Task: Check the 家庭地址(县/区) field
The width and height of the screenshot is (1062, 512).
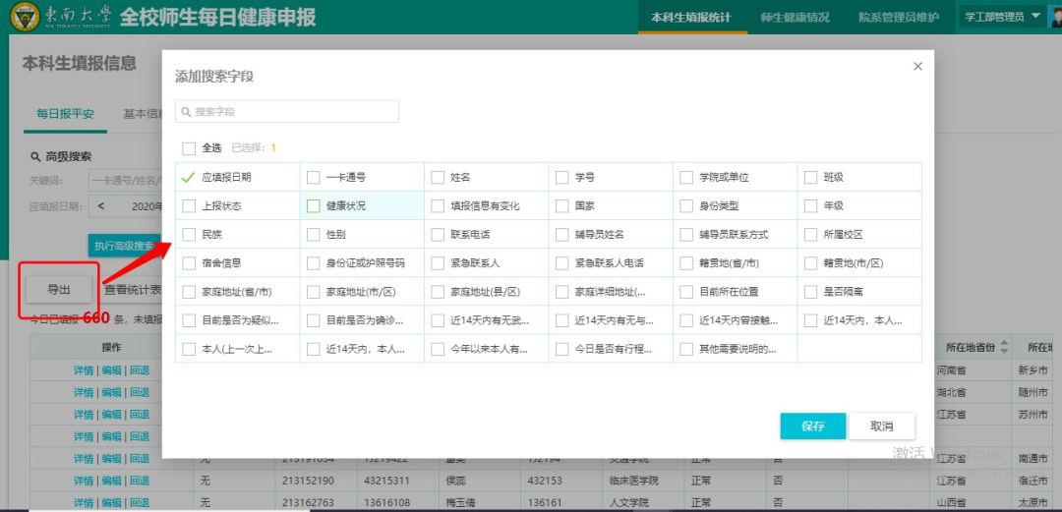Action: [x=438, y=293]
